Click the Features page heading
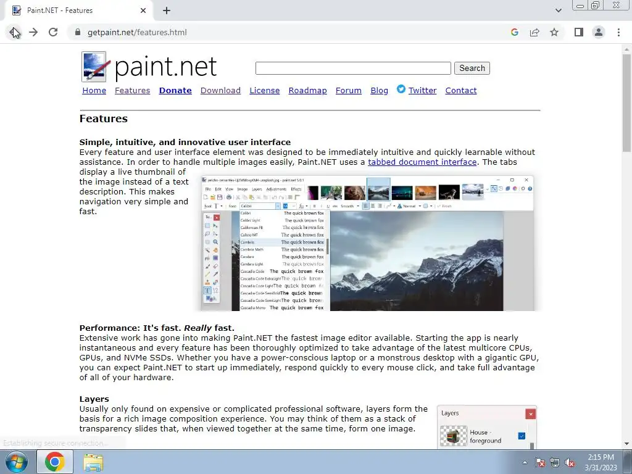The image size is (632, 474). coord(104,118)
